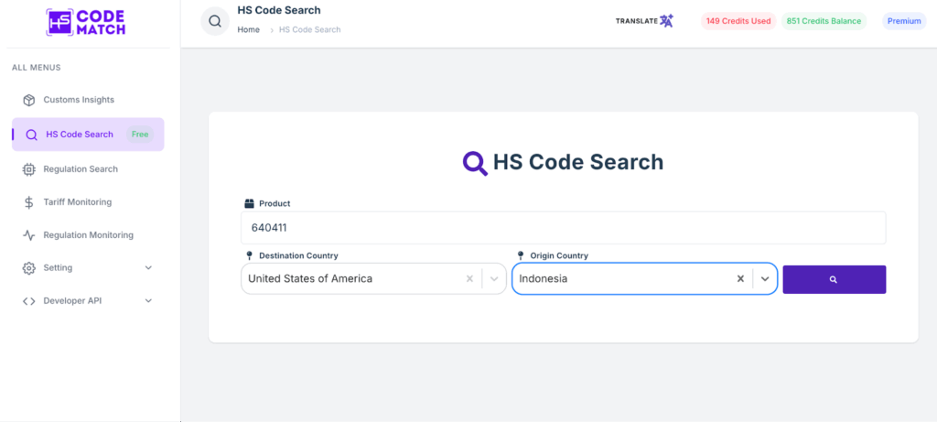937x422 pixels.
Task: Click the Translate language icon
Action: coord(666,20)
